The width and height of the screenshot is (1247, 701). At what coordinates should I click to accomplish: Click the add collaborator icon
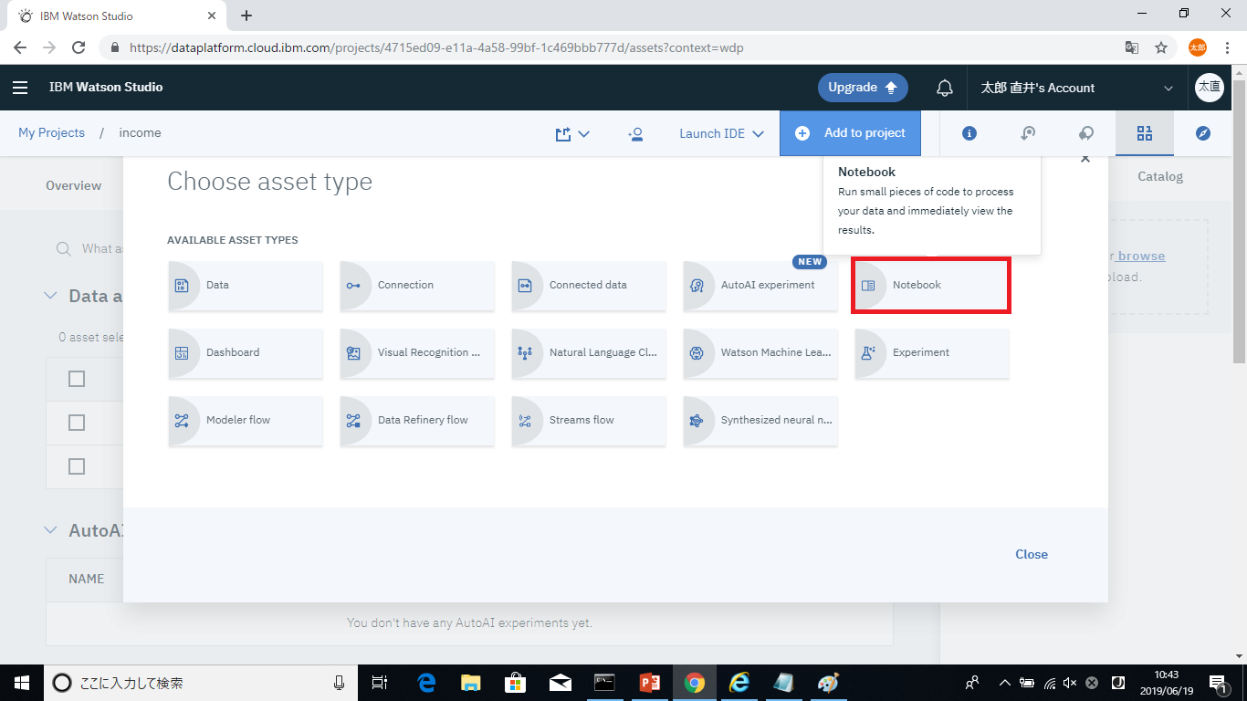pos(635,133)
